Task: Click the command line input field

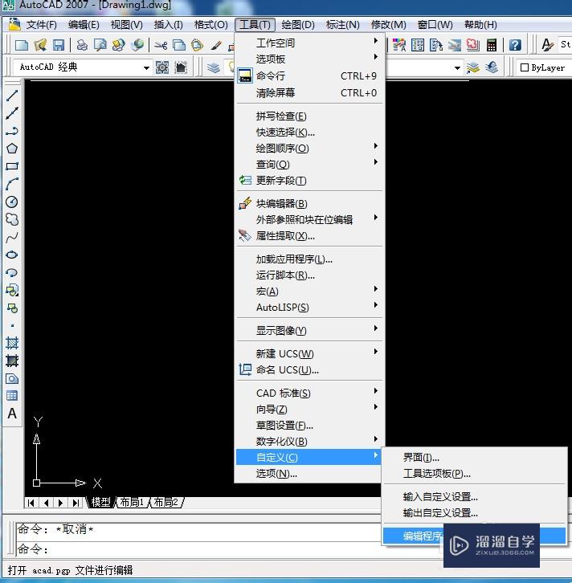Action: pos(197,549)
